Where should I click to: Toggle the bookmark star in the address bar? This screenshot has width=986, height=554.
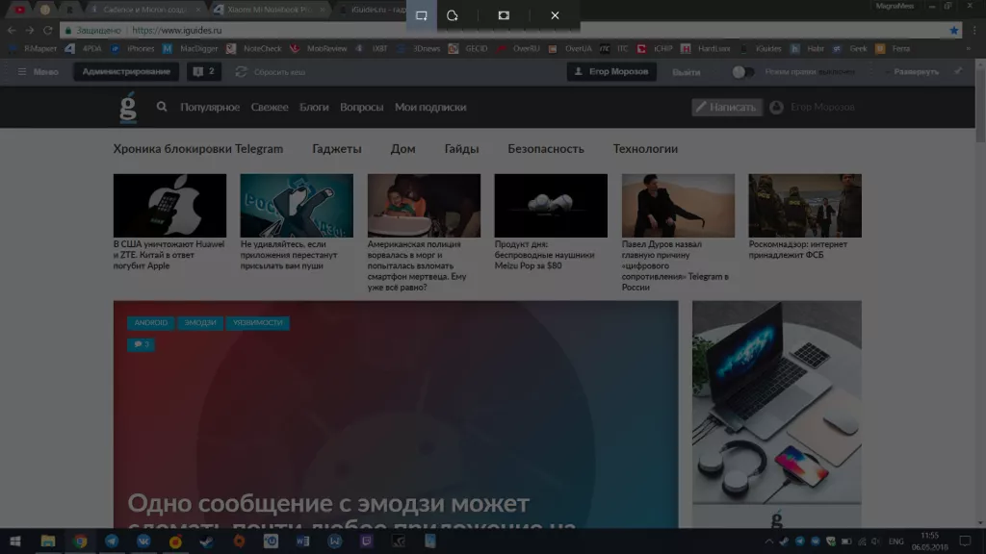pos(953,30)
